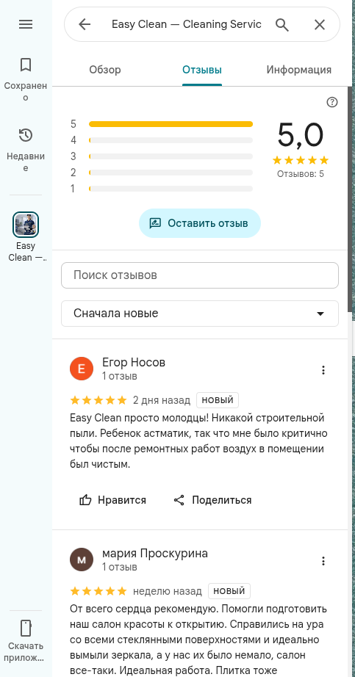Click the back arrow in search bar

(85, 25)
